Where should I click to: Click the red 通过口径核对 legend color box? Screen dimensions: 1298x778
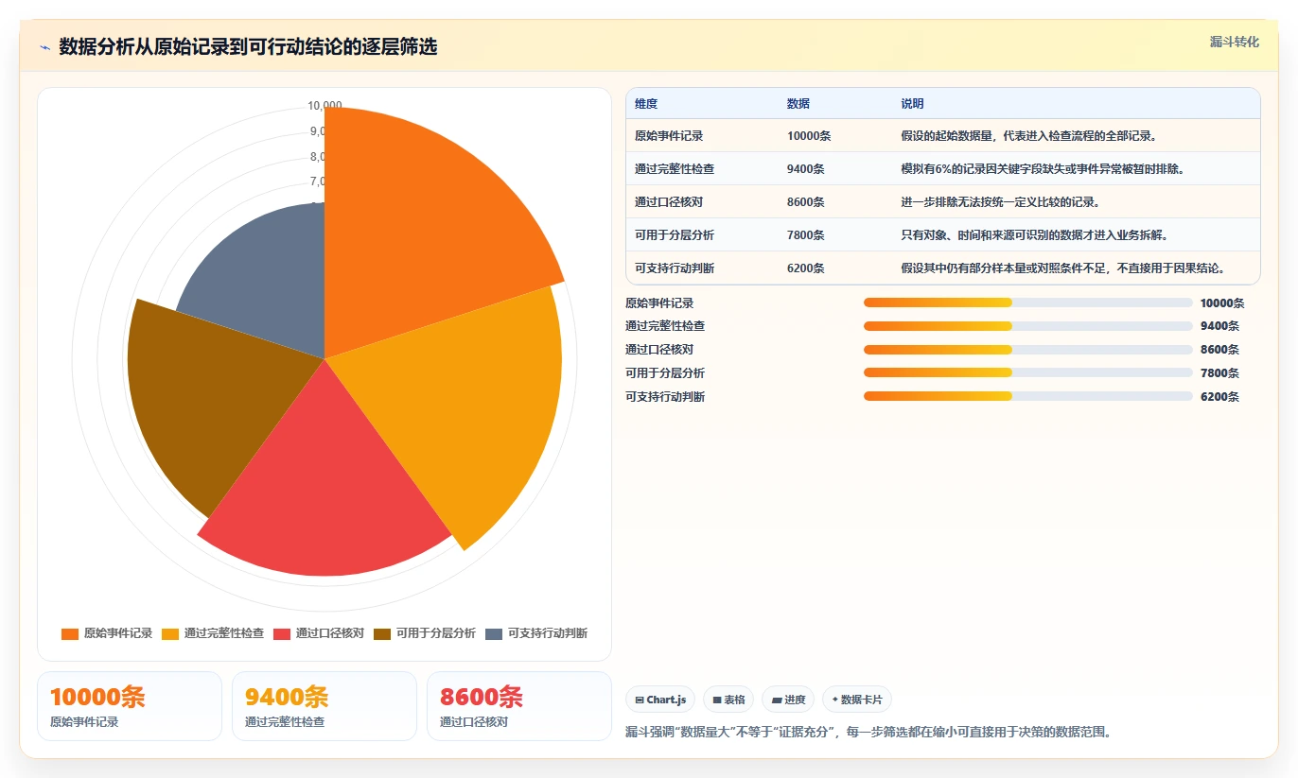click(282, 633)
